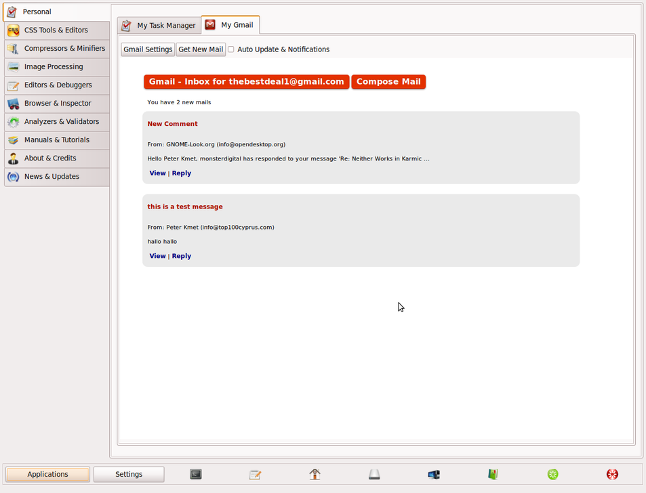This screenshot has height=493, width=646.
Task: Click the Applications button
Action: click(x=48, y=475)
